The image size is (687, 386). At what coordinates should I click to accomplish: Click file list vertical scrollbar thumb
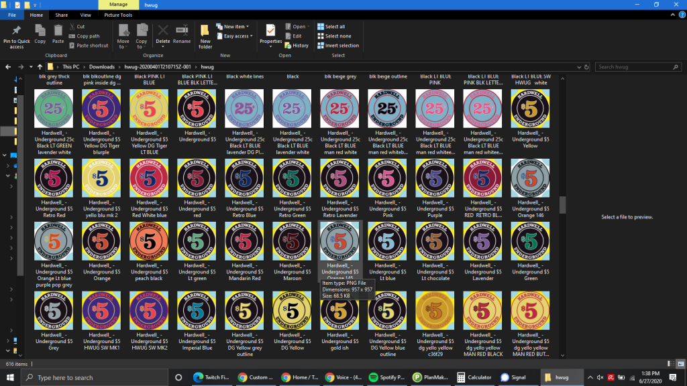[x=563, y=205]
